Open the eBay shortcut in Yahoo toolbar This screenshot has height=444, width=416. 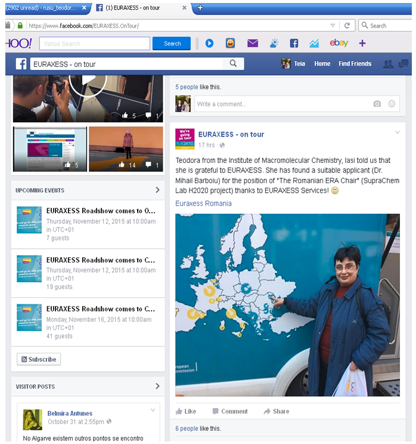click(x=339, y=43)
